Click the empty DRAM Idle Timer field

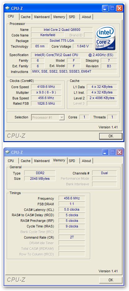(x=72, y=243)
